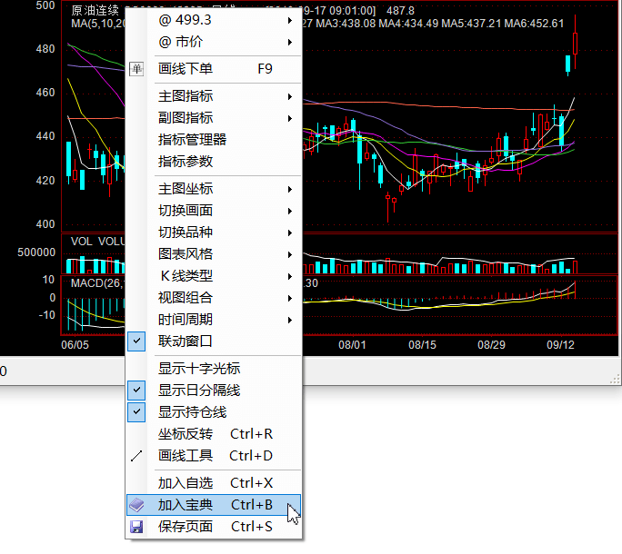Disable 显示持仓线 option
Viewport: 622px width, 554px height.
pos(136,412)
